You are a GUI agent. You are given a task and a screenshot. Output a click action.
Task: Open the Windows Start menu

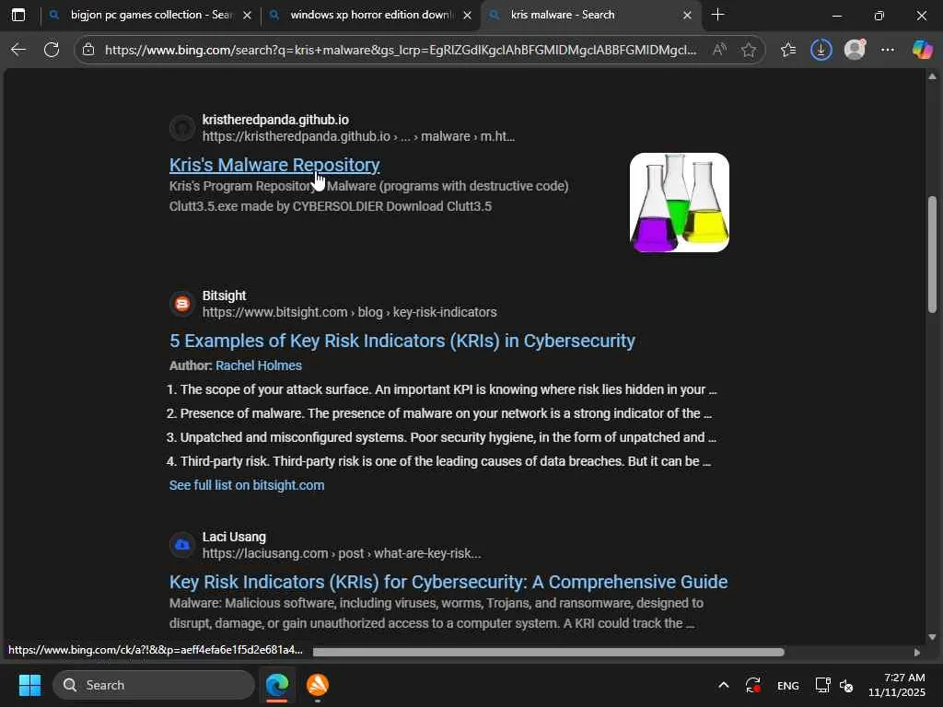pyautogui.click(x=29, y=685)
